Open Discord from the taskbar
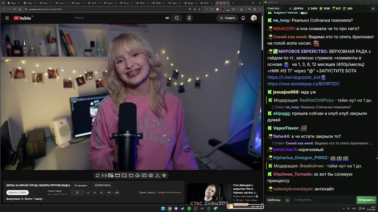The width and height of the screenshot is (378, 212). click(x=176, y=208)
